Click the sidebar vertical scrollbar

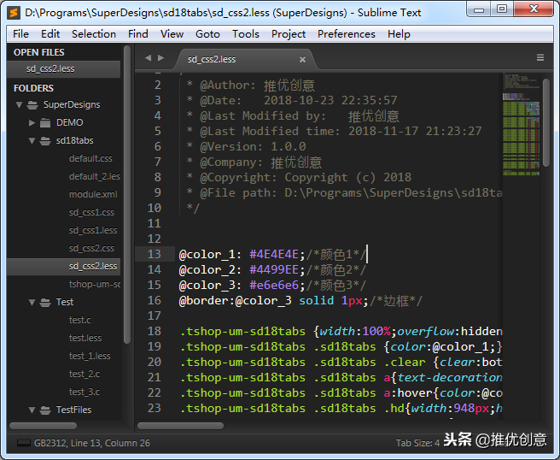(x=127, y=195)
